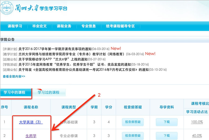Screen dimensions: 209x140
Task: Select the 学习中的课程 tab
Action: [x=16, y=92]
